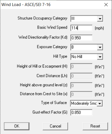Edit the Wind Directionality Factor (Kd) field

click(x=81, y=38)
